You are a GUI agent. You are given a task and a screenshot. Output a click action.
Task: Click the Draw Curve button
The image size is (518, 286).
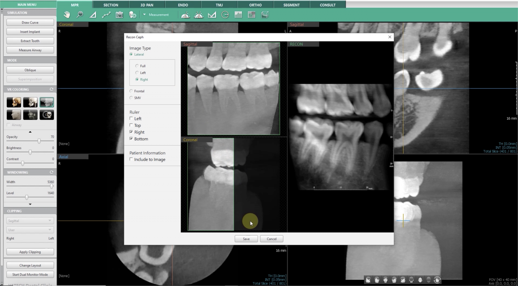(x=30, y=22)
